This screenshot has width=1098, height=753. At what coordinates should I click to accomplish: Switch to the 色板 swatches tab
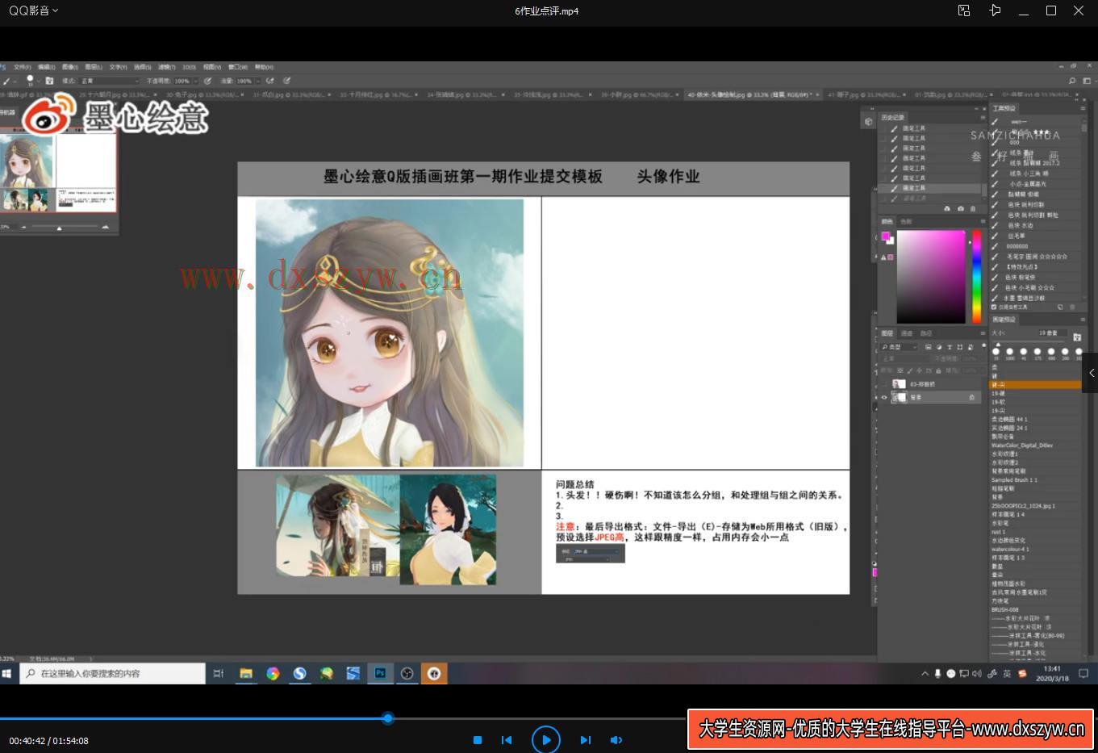pos(906,222)
